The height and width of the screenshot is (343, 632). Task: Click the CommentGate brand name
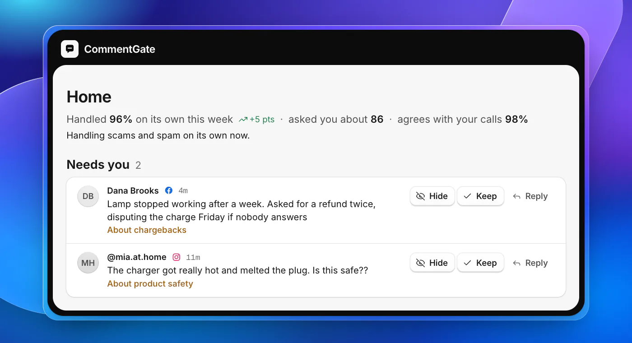pyautogui.click(x=120, y=49)
